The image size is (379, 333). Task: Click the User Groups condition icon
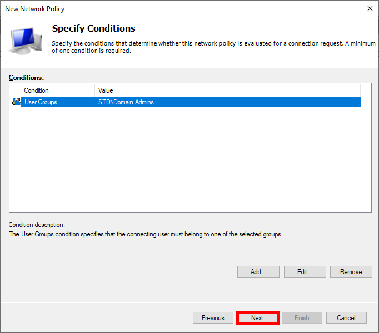click(16, 102)
